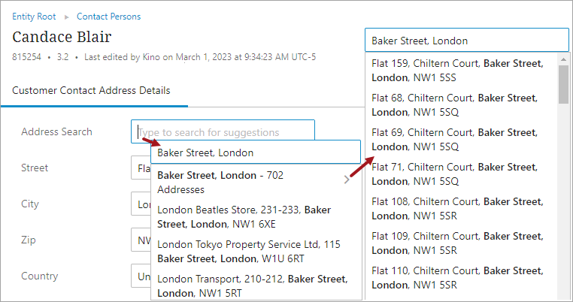This screenshot has height=302, width=573.
Task: Choose Flat 68, Chiltern Court address
Action: 460,105
